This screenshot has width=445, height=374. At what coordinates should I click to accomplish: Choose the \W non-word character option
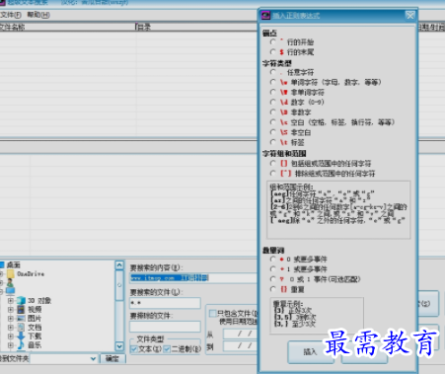tap(272, 92)
